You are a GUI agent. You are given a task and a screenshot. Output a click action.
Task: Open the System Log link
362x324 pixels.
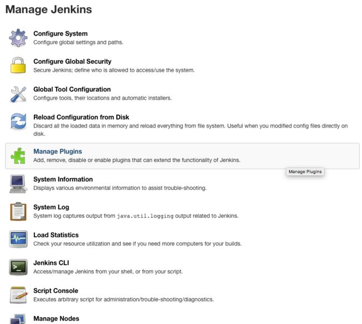51,207
